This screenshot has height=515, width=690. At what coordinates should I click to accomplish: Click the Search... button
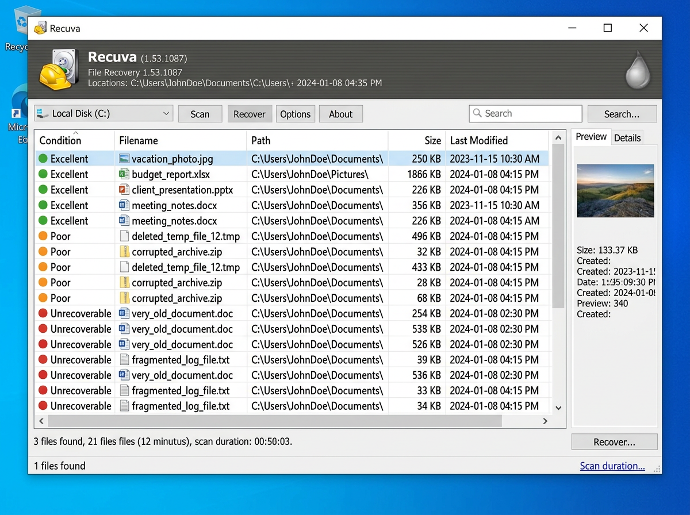(622, 114)
